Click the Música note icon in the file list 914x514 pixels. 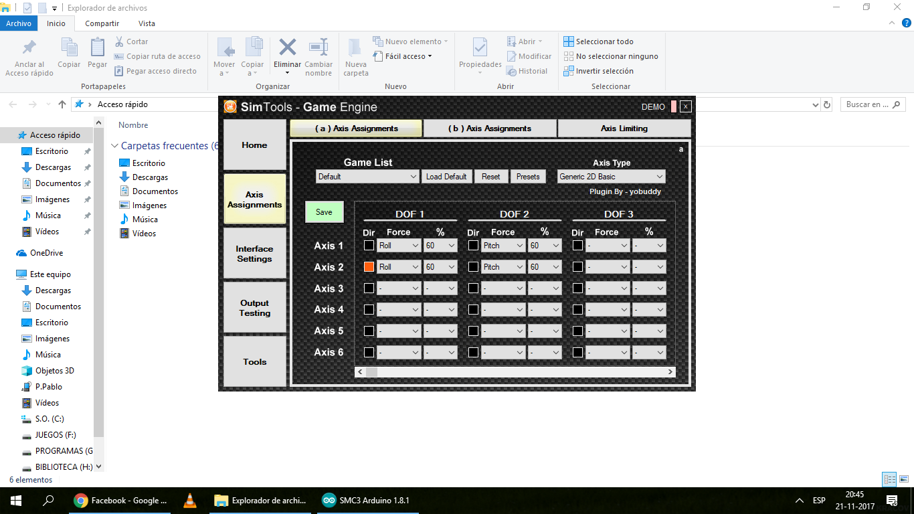click(124, 220)
